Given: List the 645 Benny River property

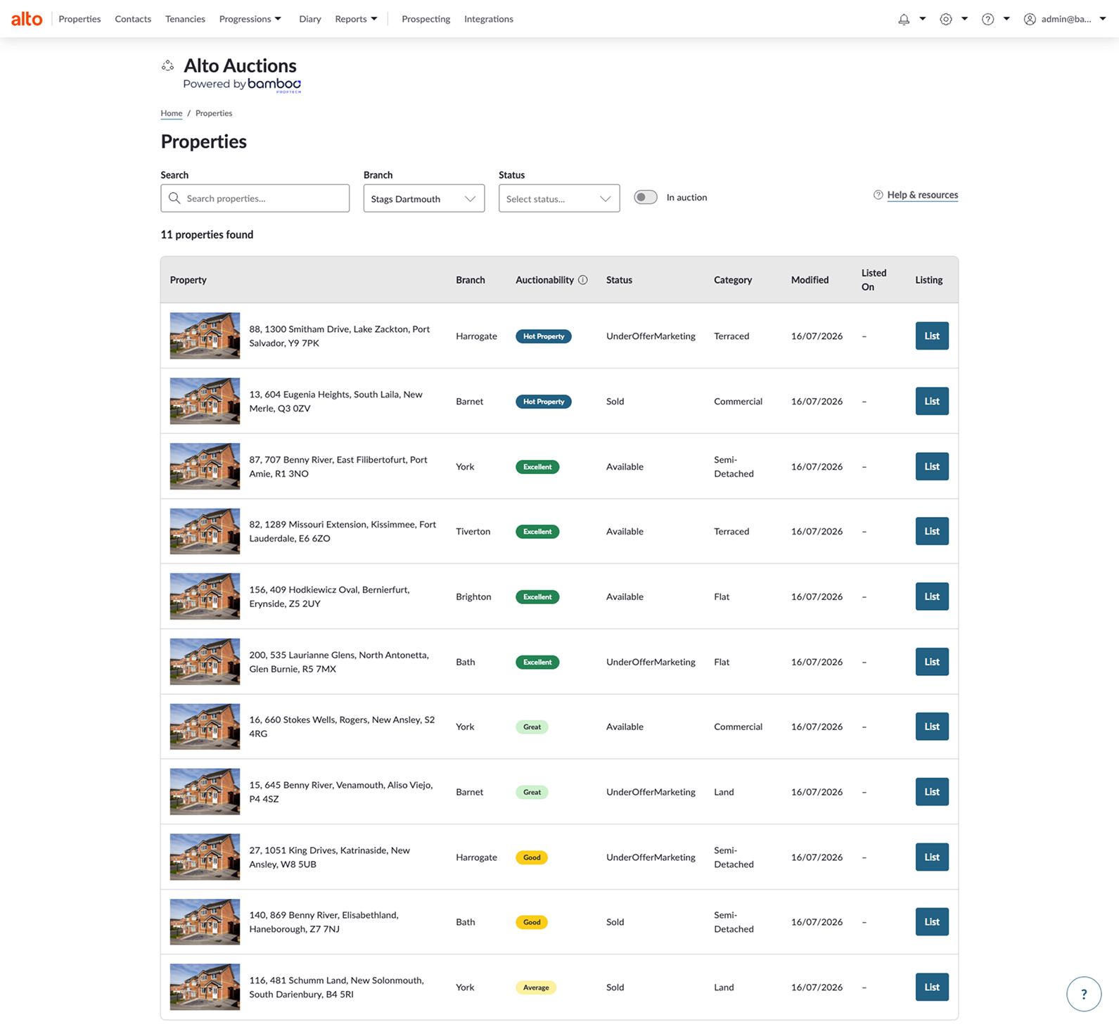Looking at the screenshot, I should click(x=932, y=792).
